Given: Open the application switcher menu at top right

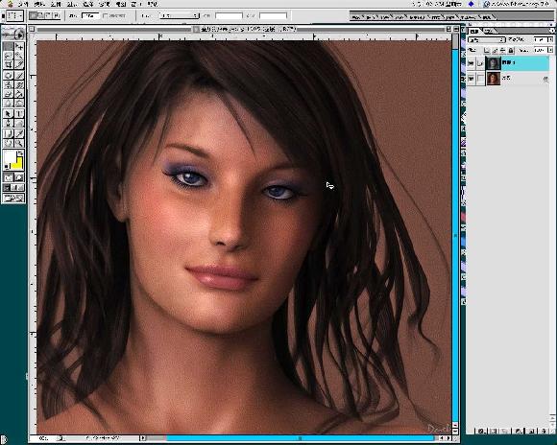Looking at the screenshot, I should [x=517, y=4].
